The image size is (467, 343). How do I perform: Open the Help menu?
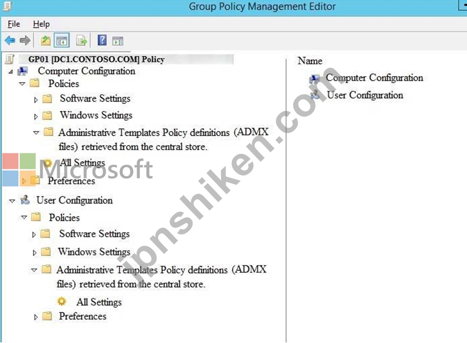41,24
